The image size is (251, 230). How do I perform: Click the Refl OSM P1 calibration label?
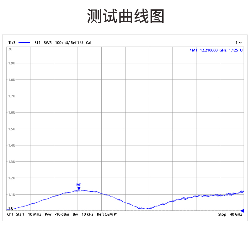coord(107,214)
